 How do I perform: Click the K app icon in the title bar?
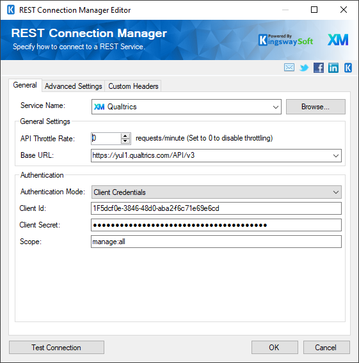coord(11,10)
